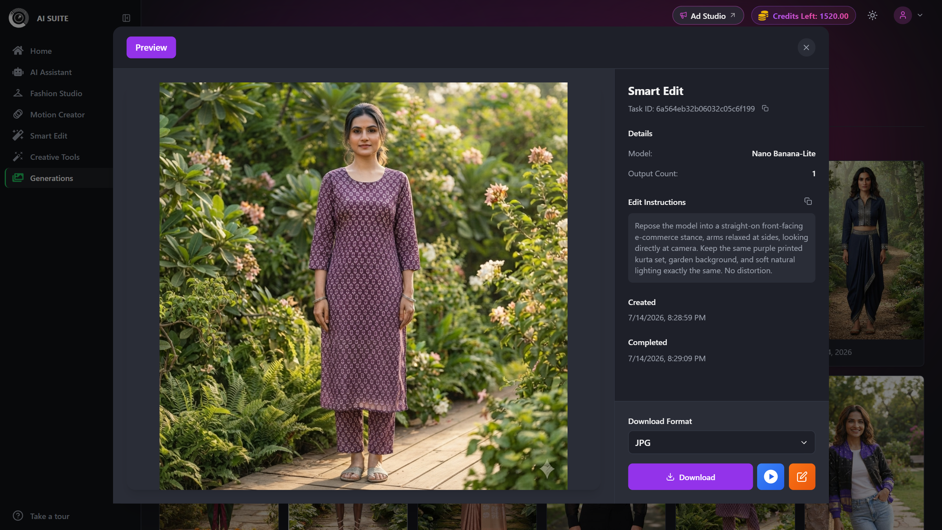The height and width of the screenshot is (530, 942).
Task: Expand the account menu chevron
Action: pos(920,15)
